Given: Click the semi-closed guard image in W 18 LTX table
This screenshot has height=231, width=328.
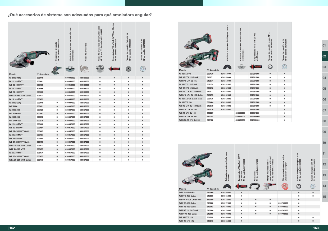Looking at the screenshot, I should click(x=242, y=66).
